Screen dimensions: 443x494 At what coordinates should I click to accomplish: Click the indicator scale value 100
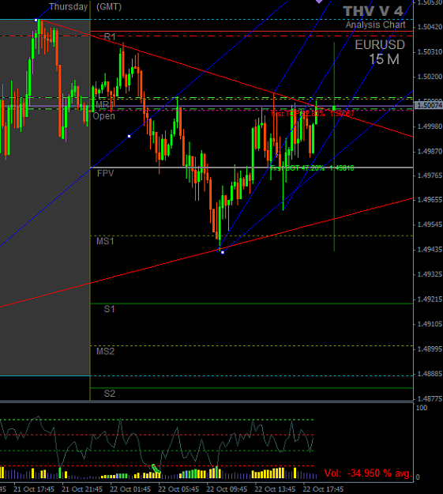[422, 408]
